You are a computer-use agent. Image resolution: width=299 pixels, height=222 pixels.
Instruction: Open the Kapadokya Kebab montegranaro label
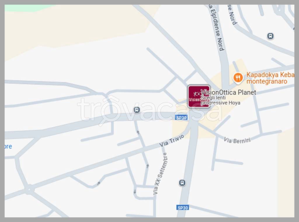coord(270,78)
